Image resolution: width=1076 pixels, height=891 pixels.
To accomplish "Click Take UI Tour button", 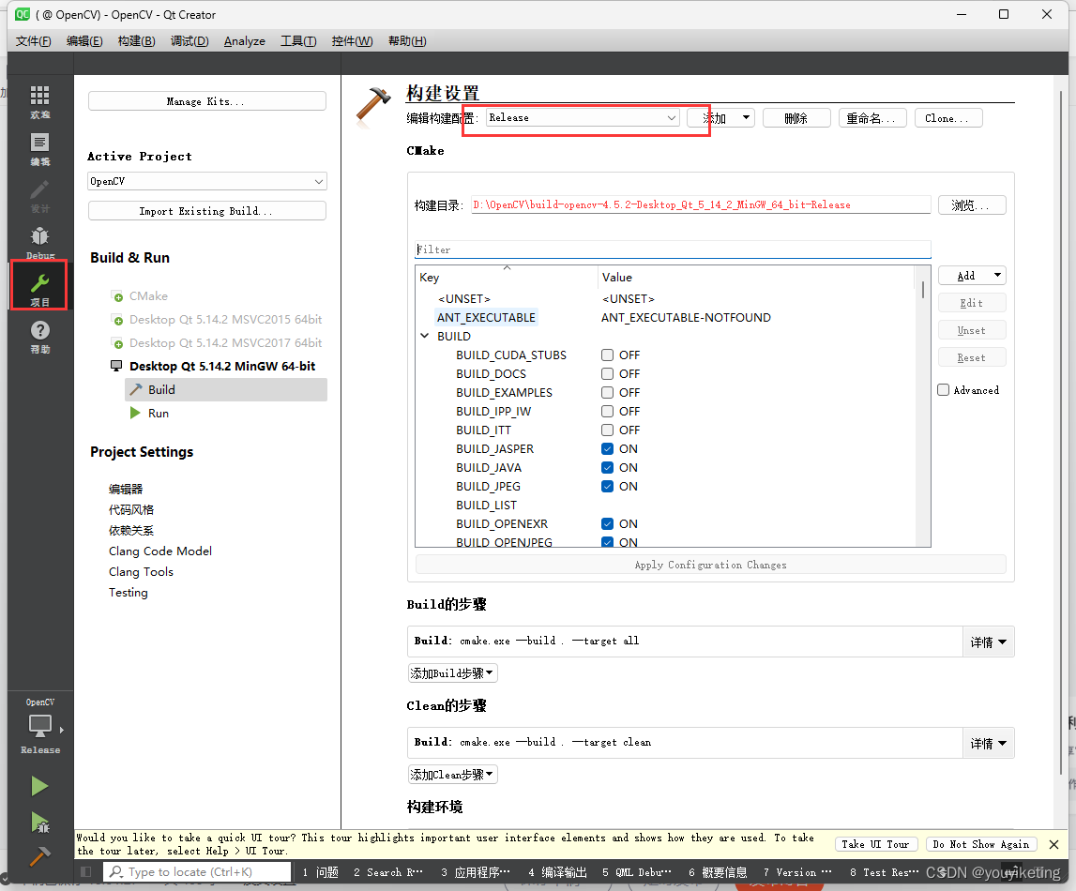I will point(875,844).
